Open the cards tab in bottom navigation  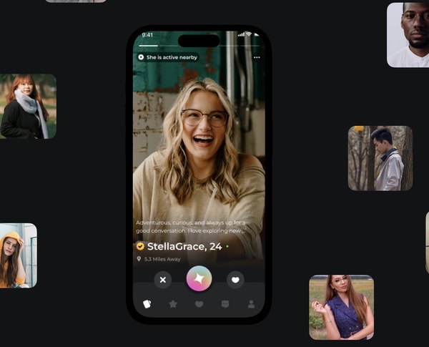click(147, 304)
